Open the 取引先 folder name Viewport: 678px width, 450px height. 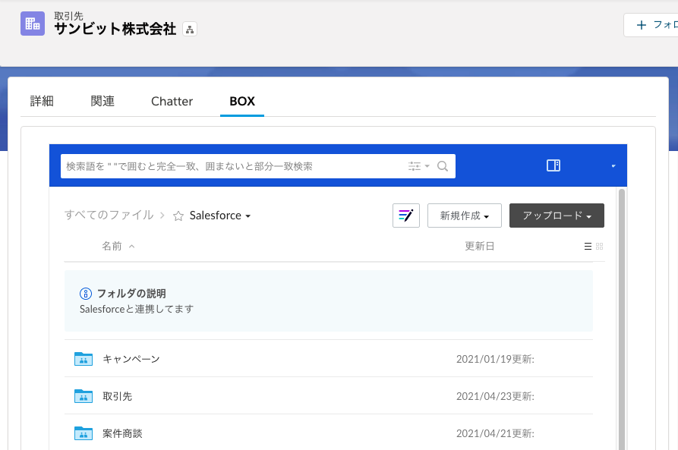point(117,396)
